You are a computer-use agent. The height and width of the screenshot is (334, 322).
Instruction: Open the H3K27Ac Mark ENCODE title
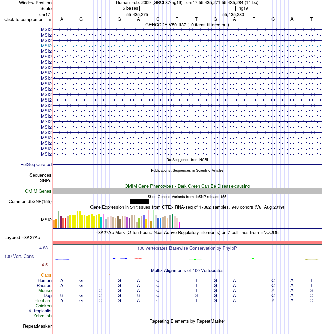coord(187,232)
